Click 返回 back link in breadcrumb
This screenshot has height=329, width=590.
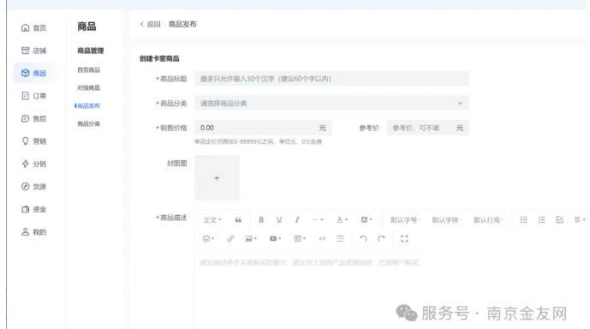click(151, 24)
